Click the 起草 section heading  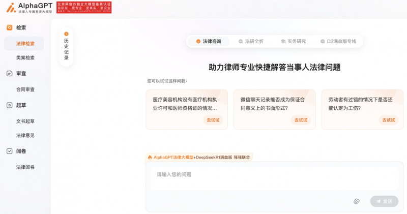coord(21,105)
